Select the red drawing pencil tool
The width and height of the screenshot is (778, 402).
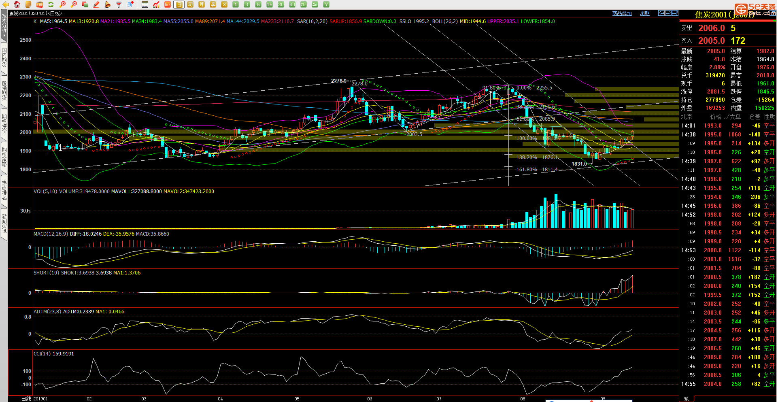point(96,4)
